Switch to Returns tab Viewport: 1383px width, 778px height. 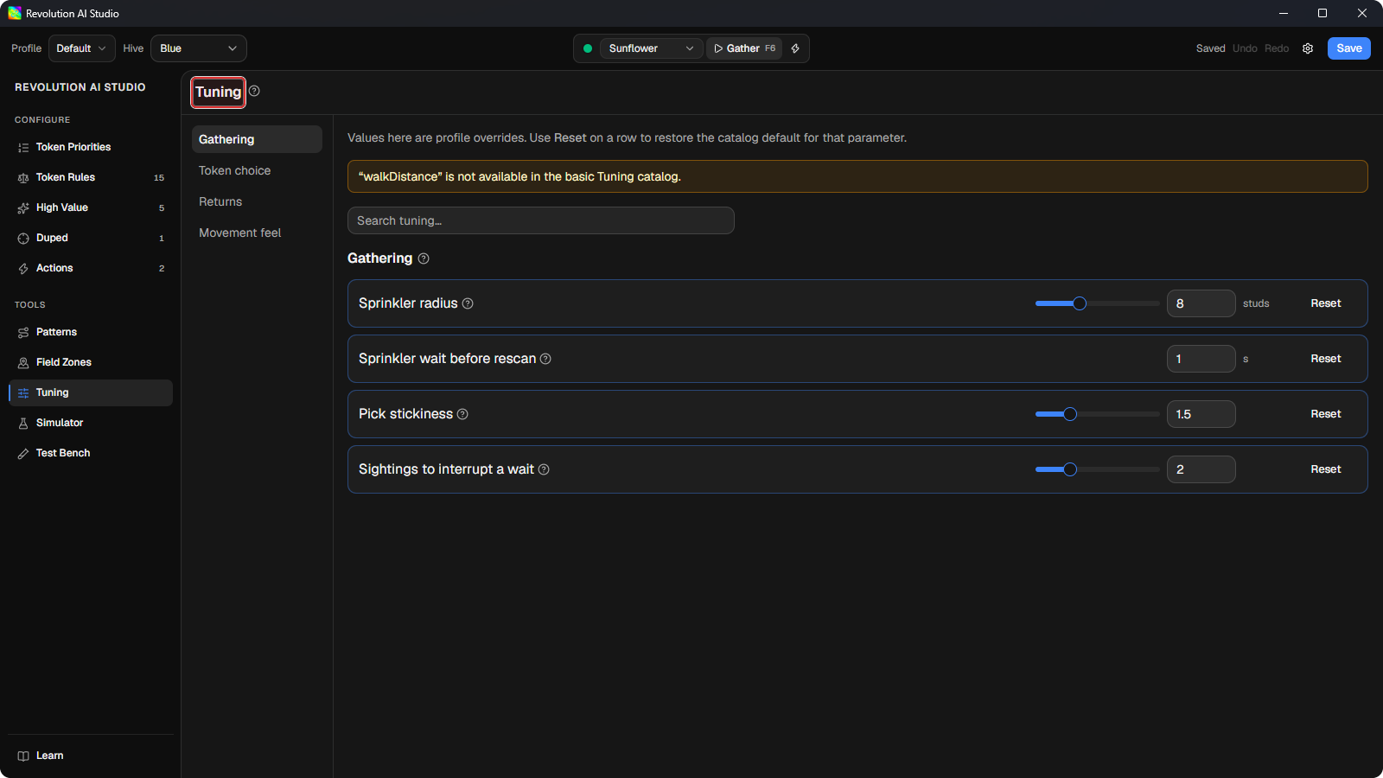[x=257, y=201]
